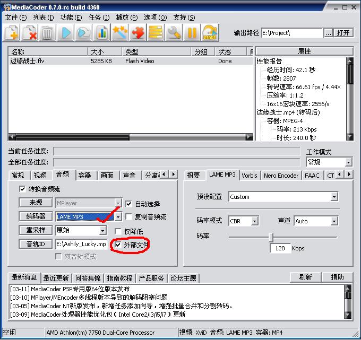Click the MediaCoder title bar app icon
Viewport: 361px width, 340px height.
pos(7,7)
